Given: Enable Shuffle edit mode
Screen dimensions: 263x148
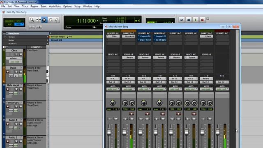Looking at the screenshot, I should 9,21.
